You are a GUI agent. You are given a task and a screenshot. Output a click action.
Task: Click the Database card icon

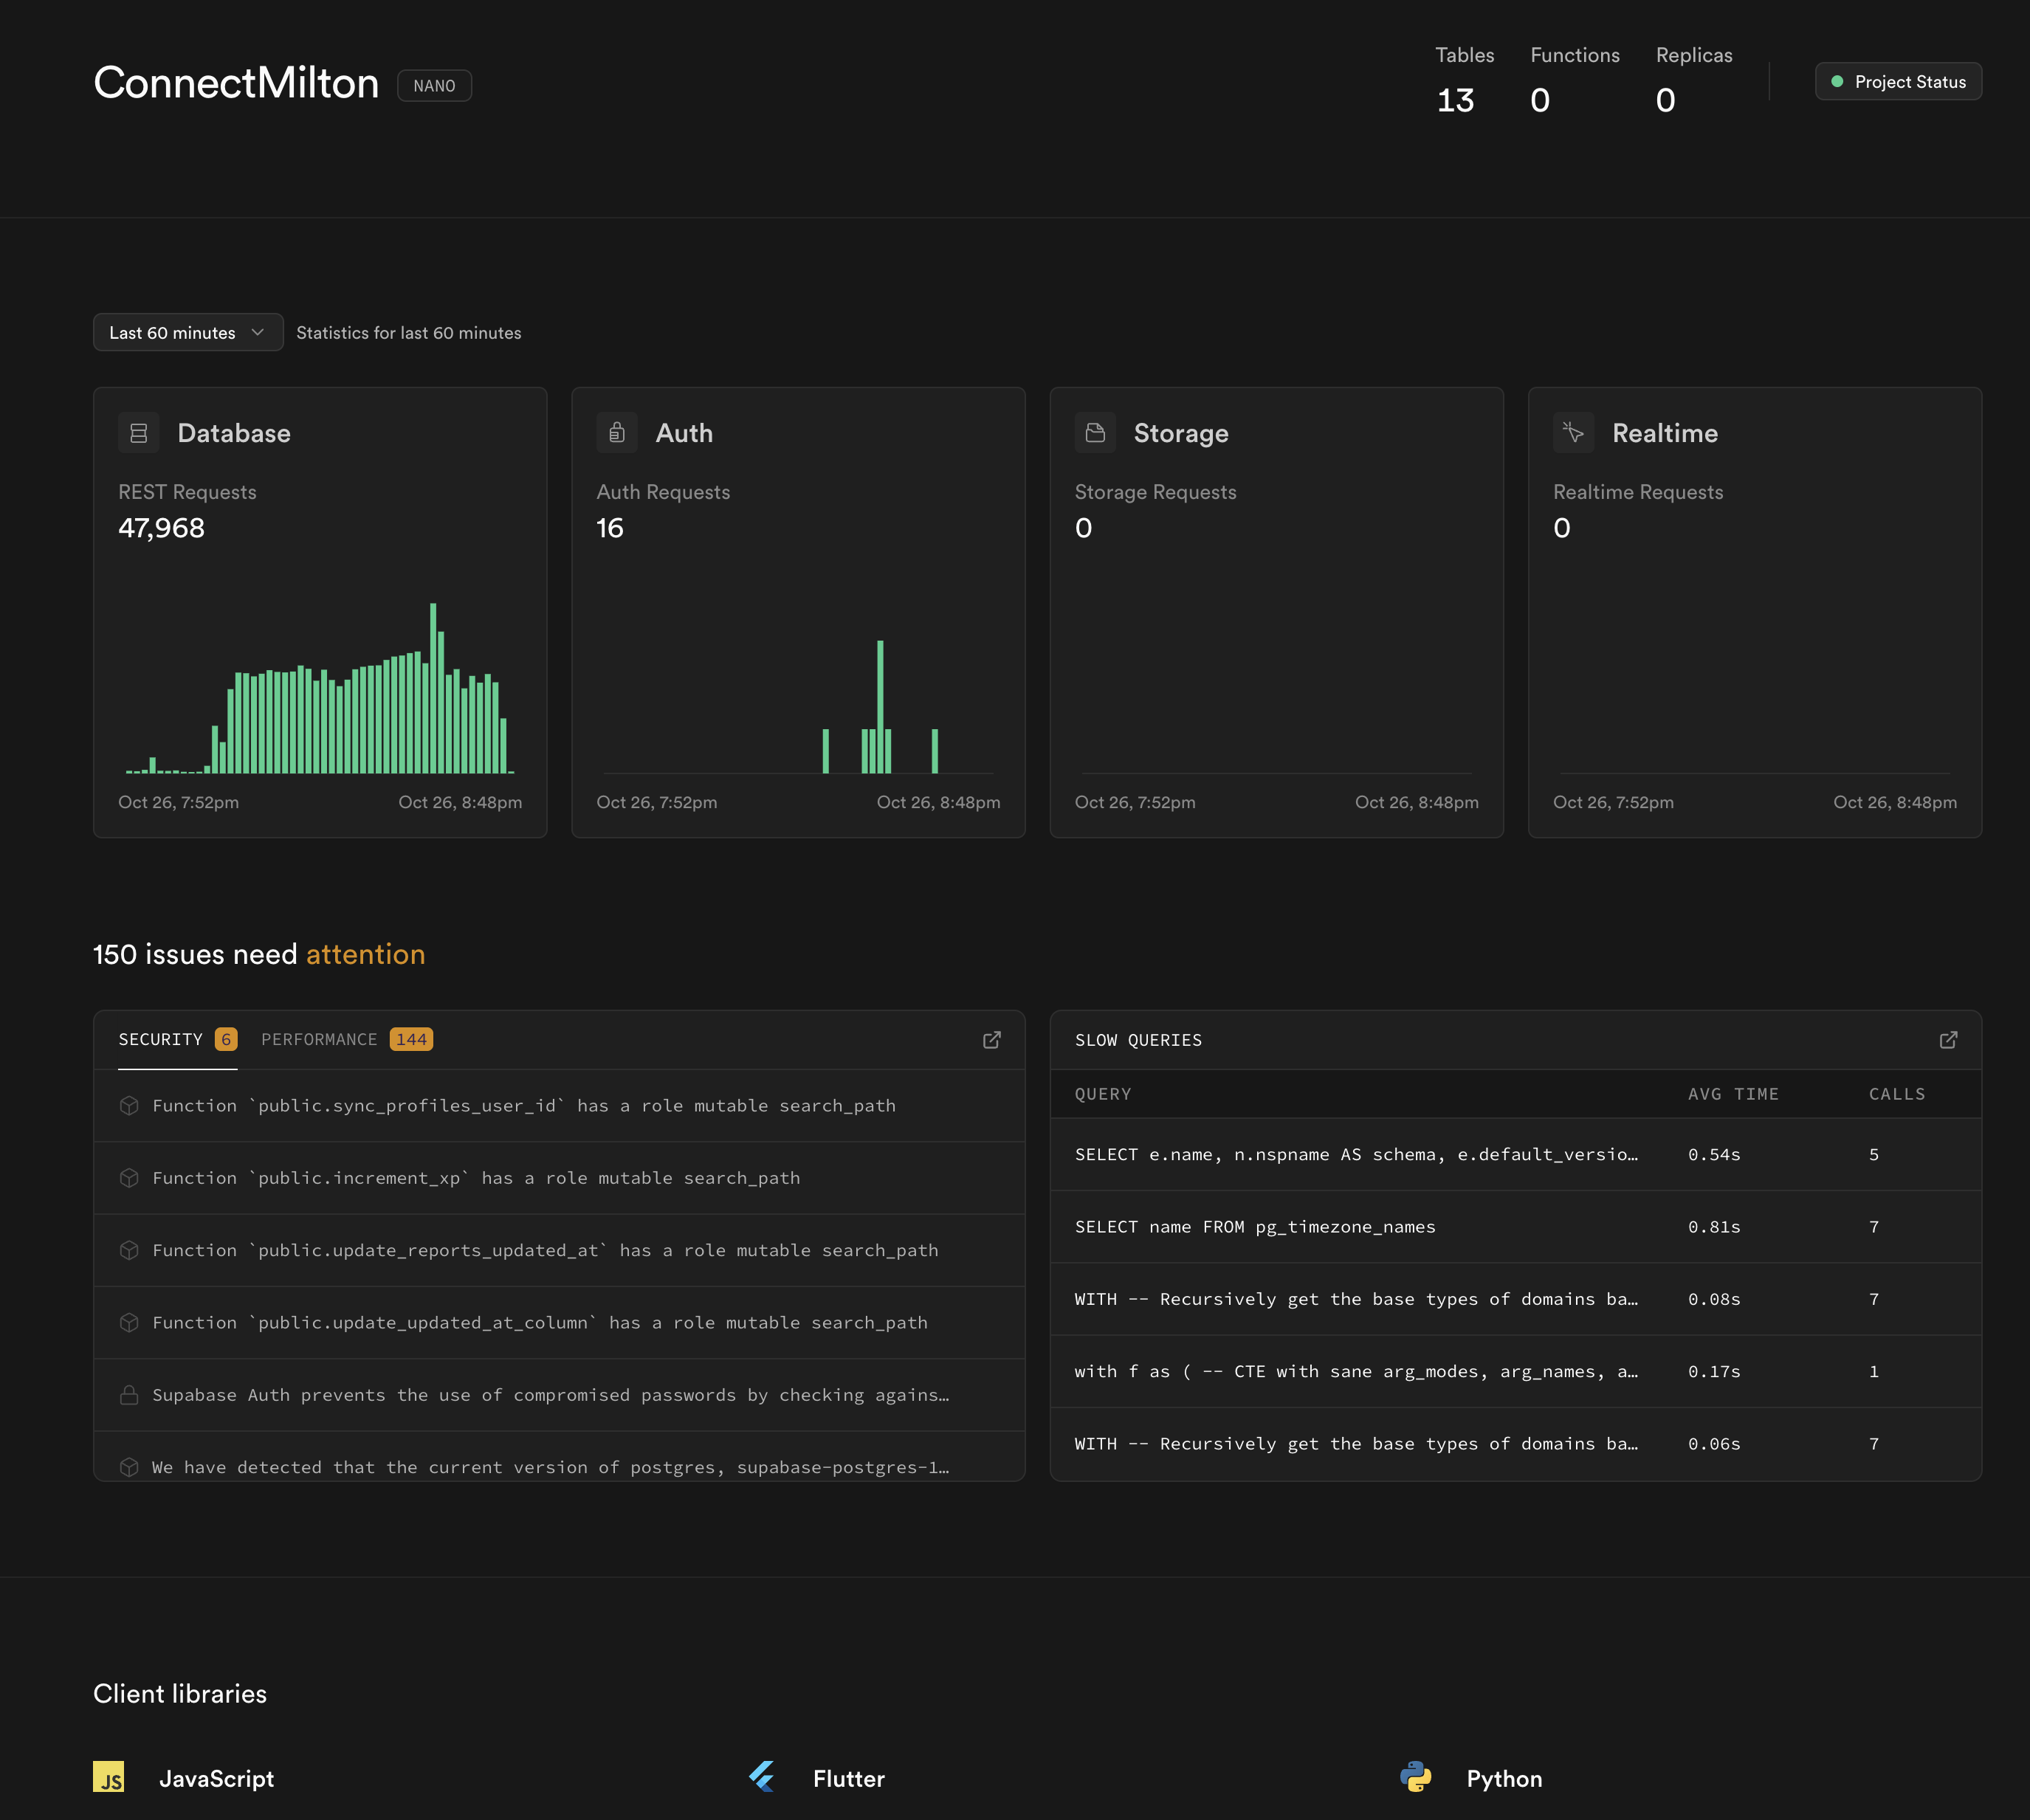pos(139,433)
